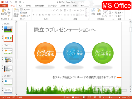Toggle Italic formatting

(x=37, y=15)
